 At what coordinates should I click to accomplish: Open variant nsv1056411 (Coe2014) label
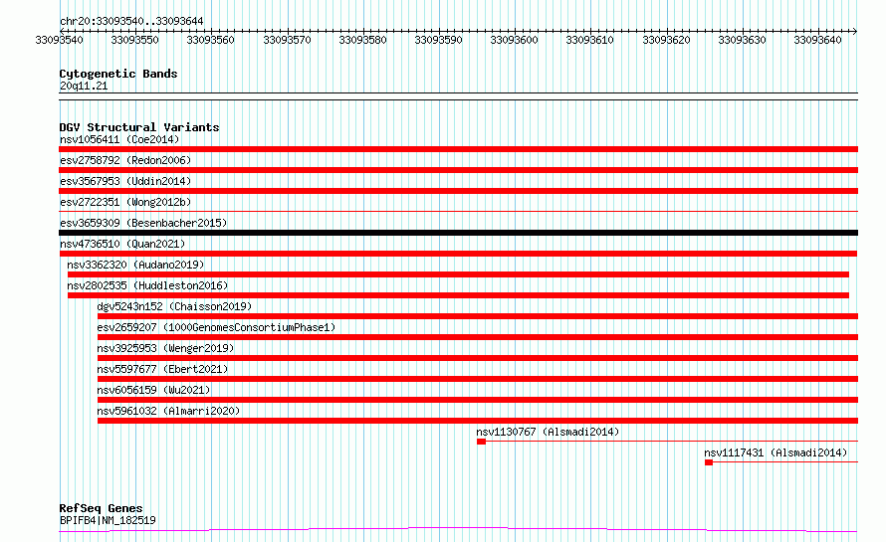point(119,139)
